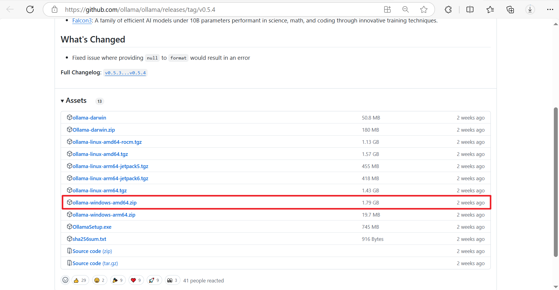Download ollama-linux-amd64-rocm.tgz
559x290 pixels.
(107, 142)
